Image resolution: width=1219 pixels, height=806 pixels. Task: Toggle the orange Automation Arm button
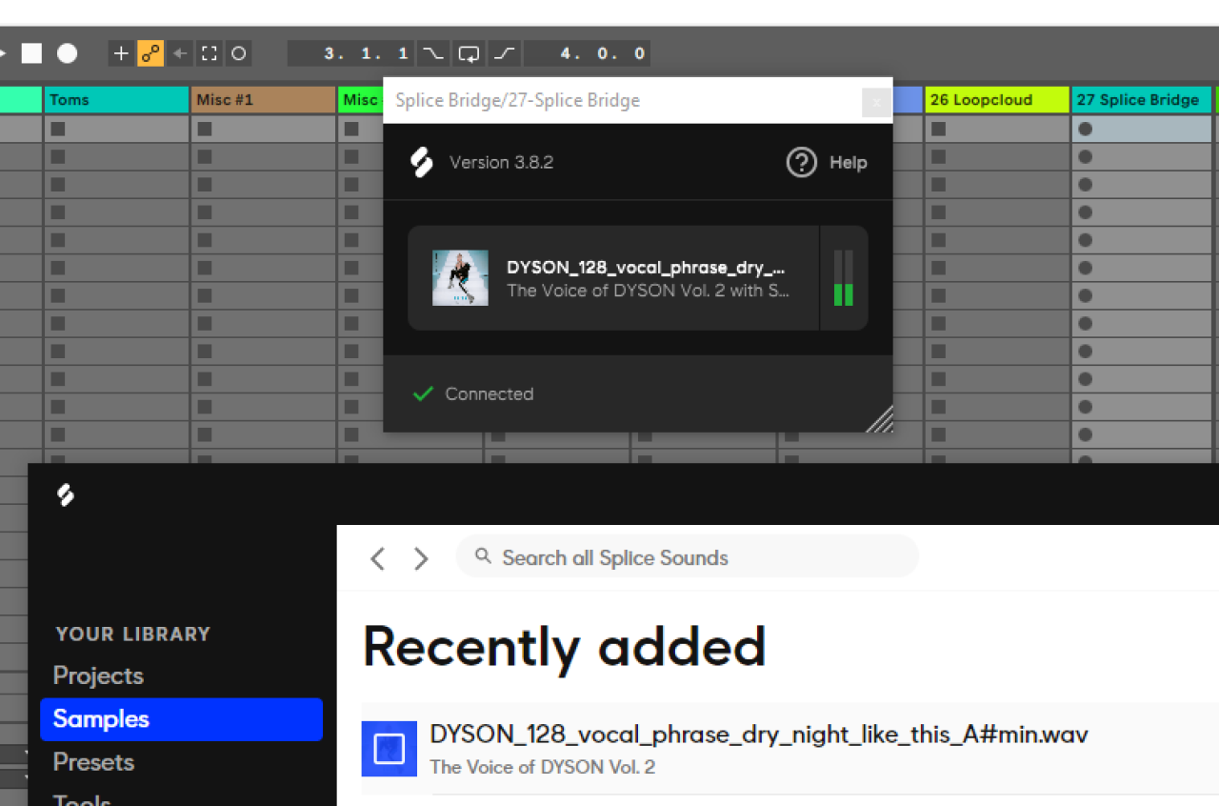click(x=150, y=53)
